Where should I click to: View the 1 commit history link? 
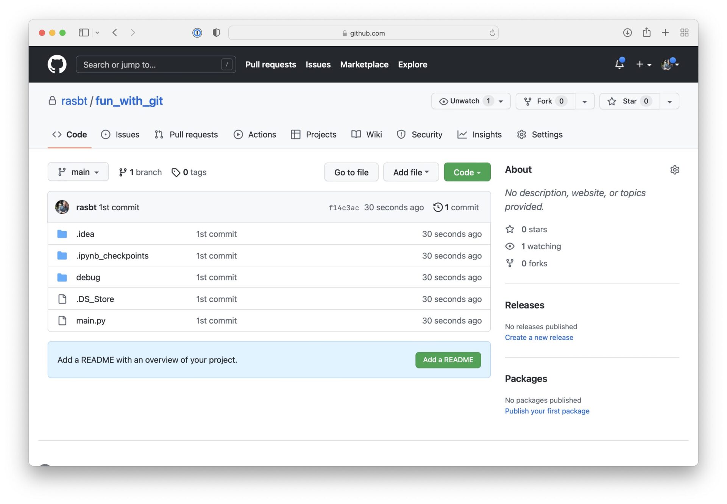point(456,207)
